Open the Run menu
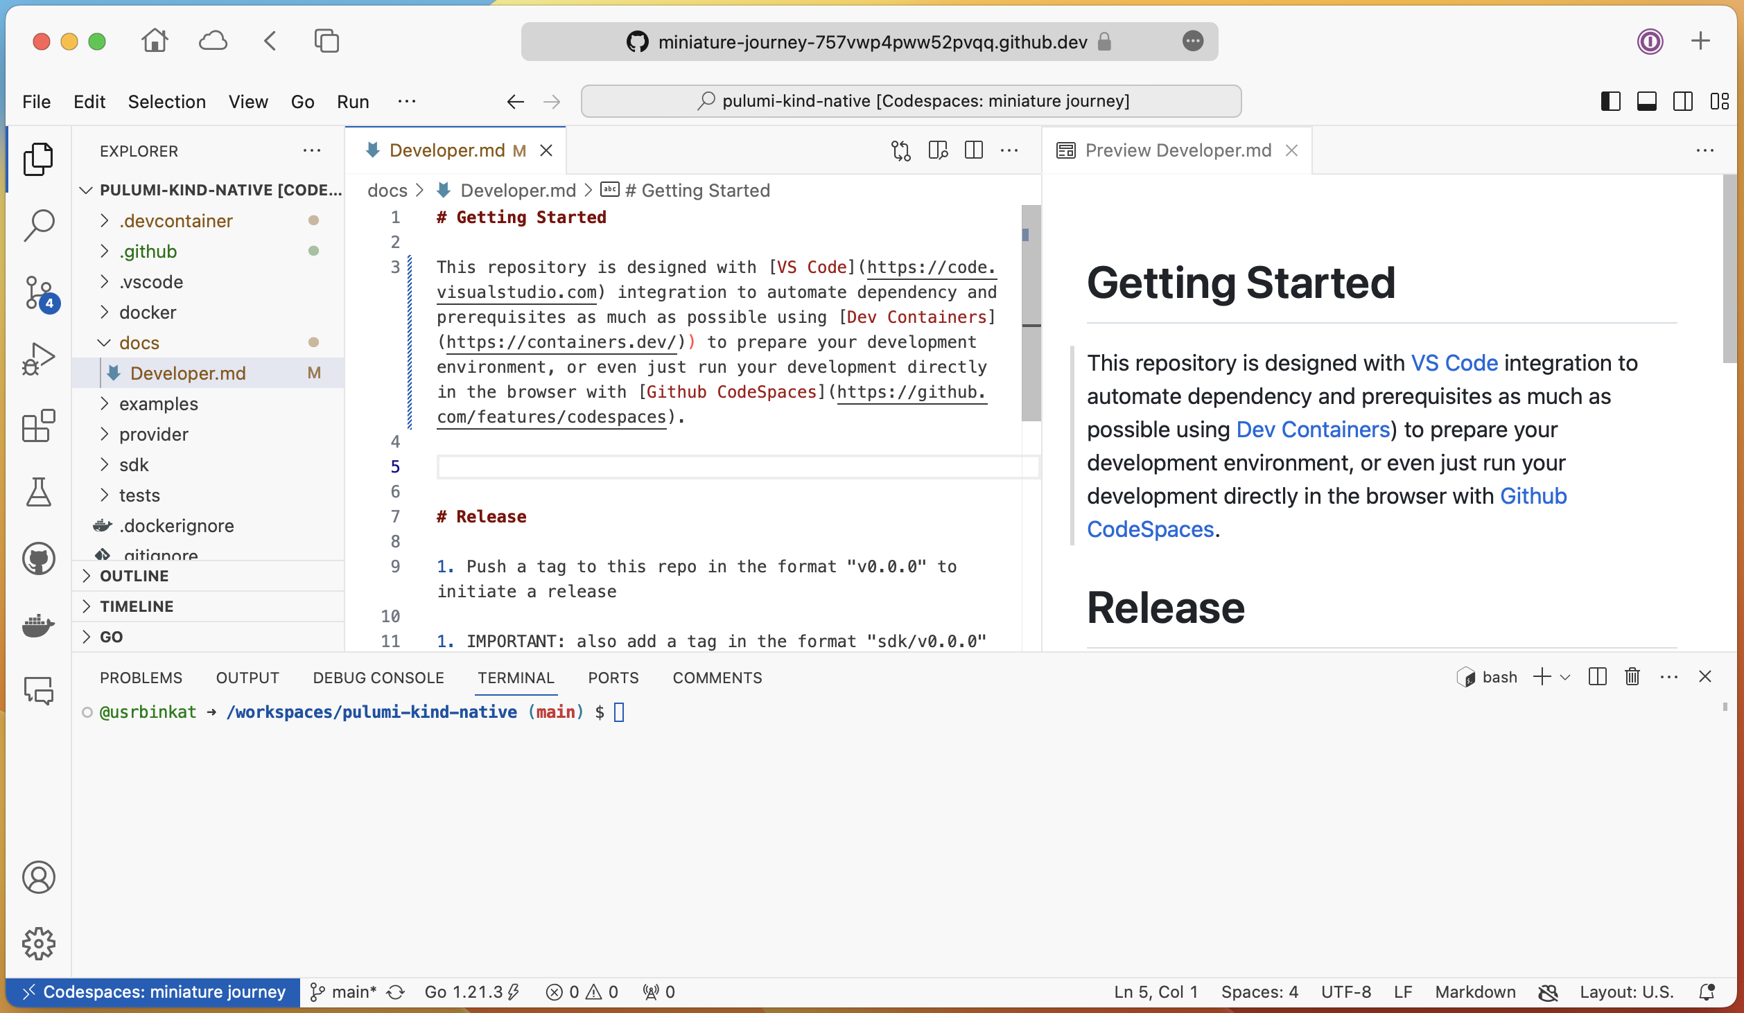This screenshot has width=1744, height=1013. pyautogui.click(x=353, y=102)
